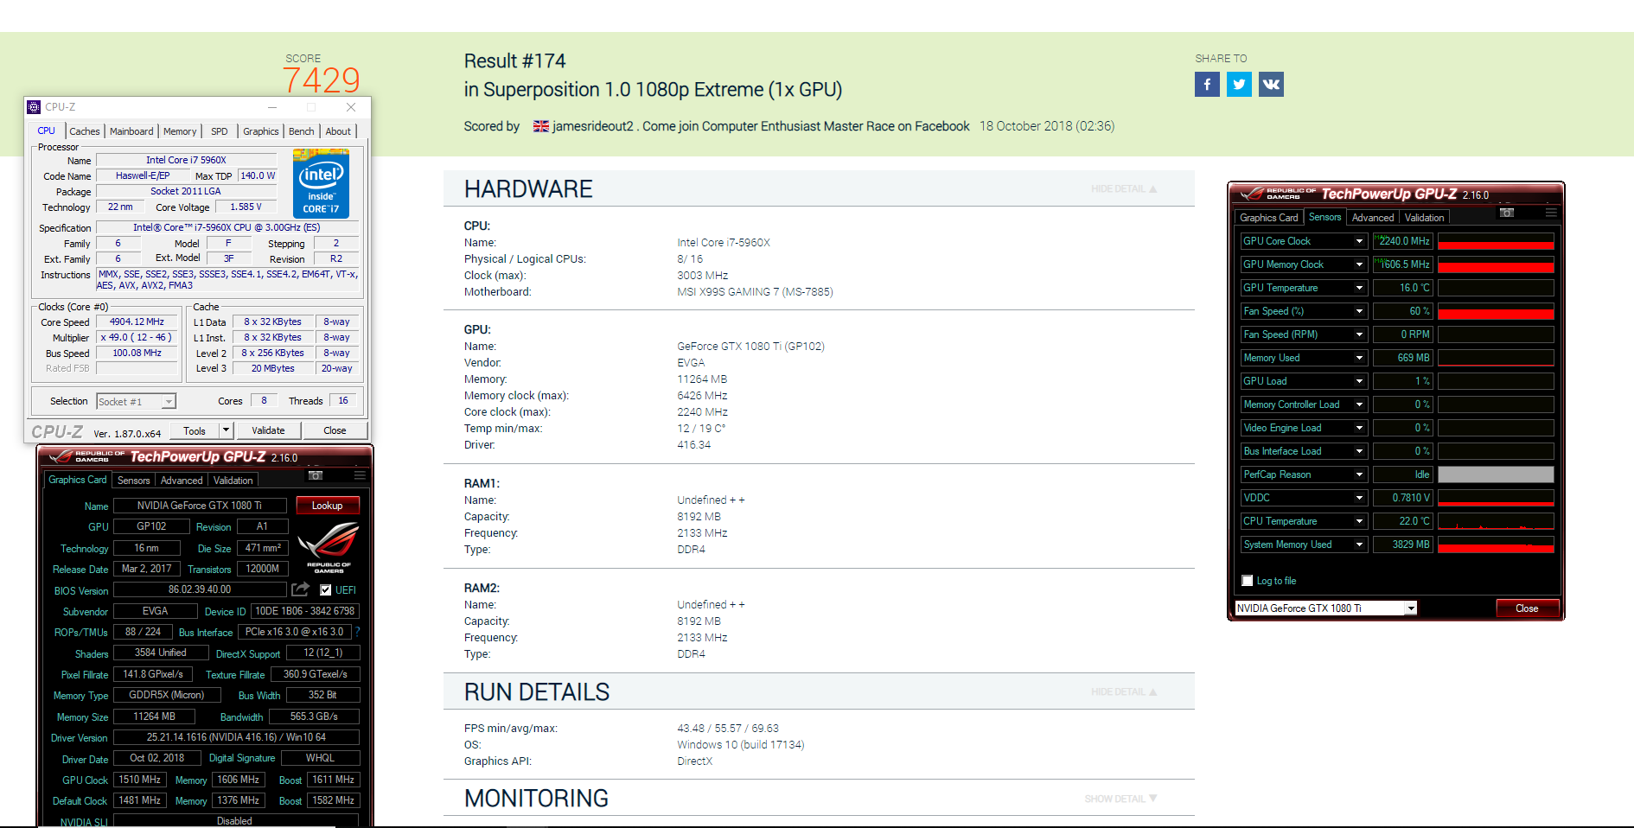Click the BIOS export share icon in GPU-Z

point(300,589)
